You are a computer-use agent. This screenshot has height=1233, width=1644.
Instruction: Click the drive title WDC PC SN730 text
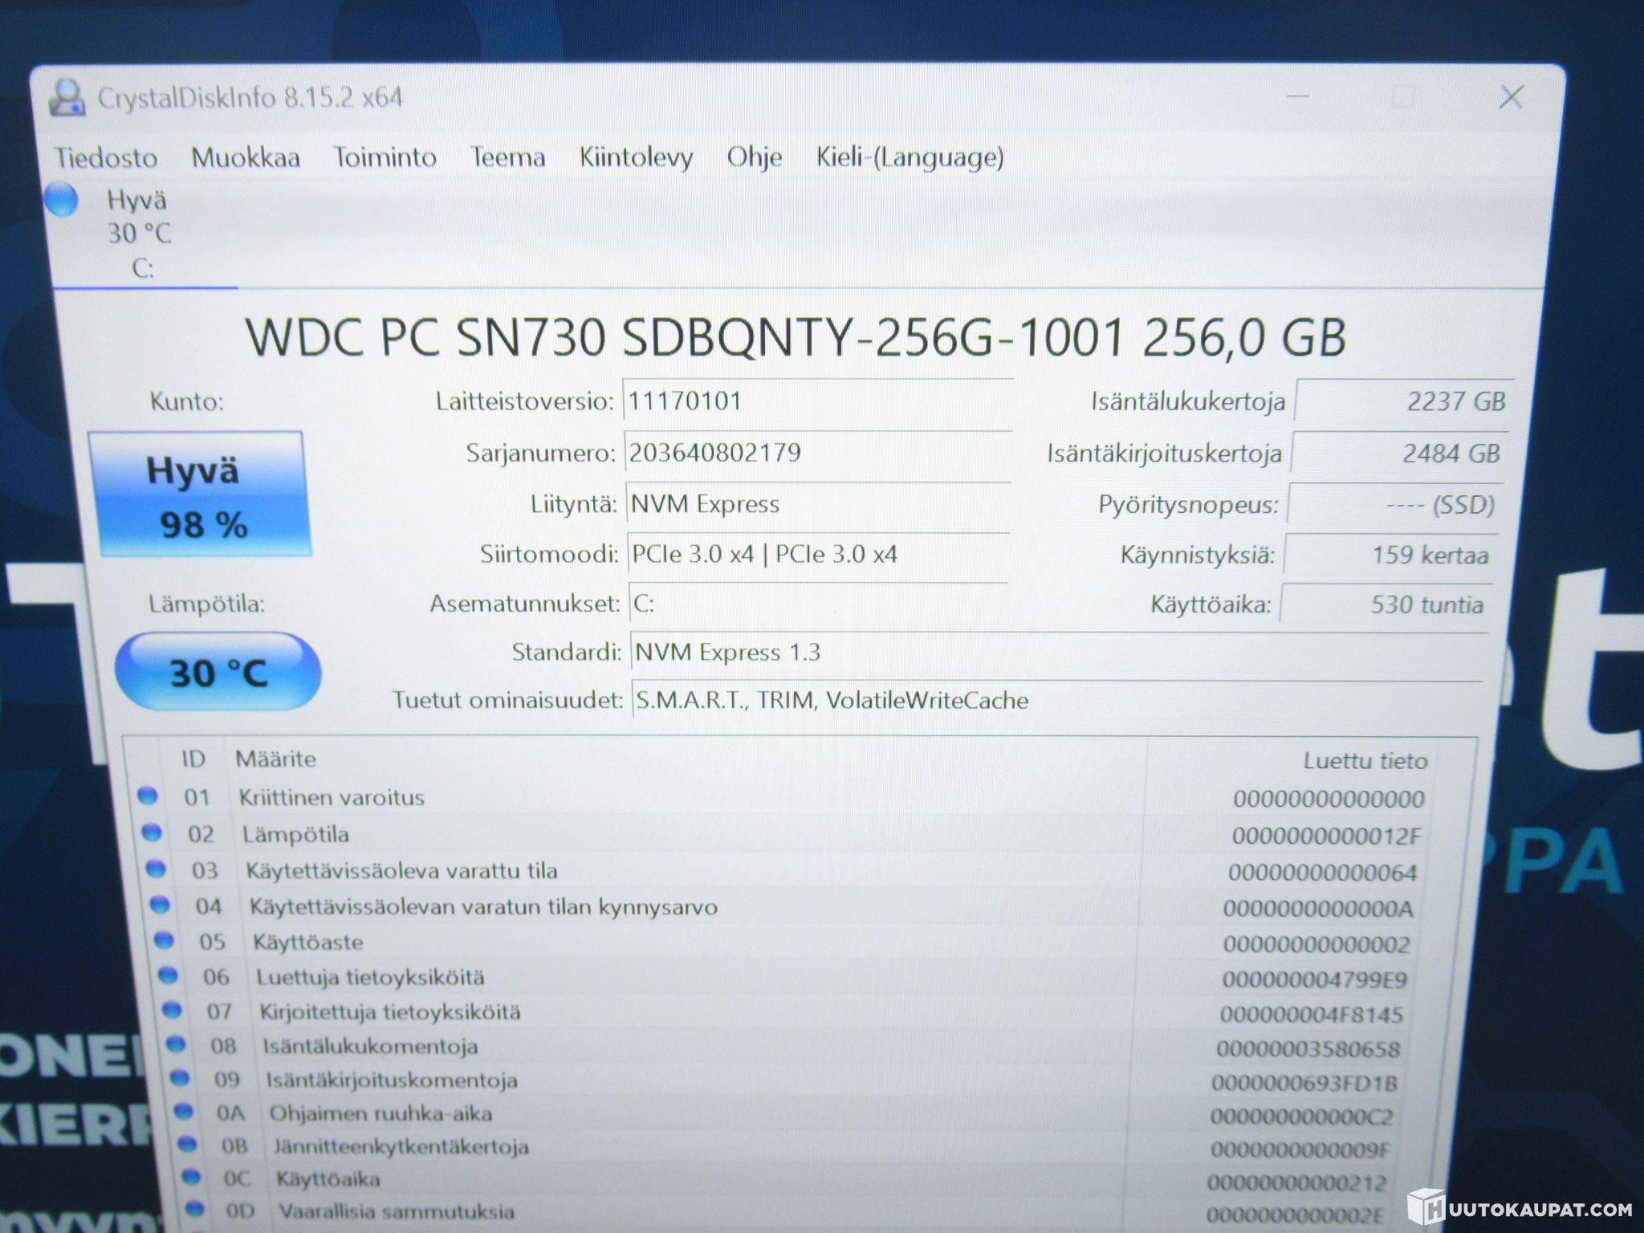point(795,336)
